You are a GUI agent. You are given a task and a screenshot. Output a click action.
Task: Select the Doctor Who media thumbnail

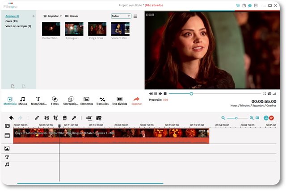click(51, 29)
